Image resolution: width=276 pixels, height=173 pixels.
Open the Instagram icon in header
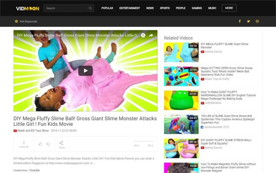tap(257, 21)
